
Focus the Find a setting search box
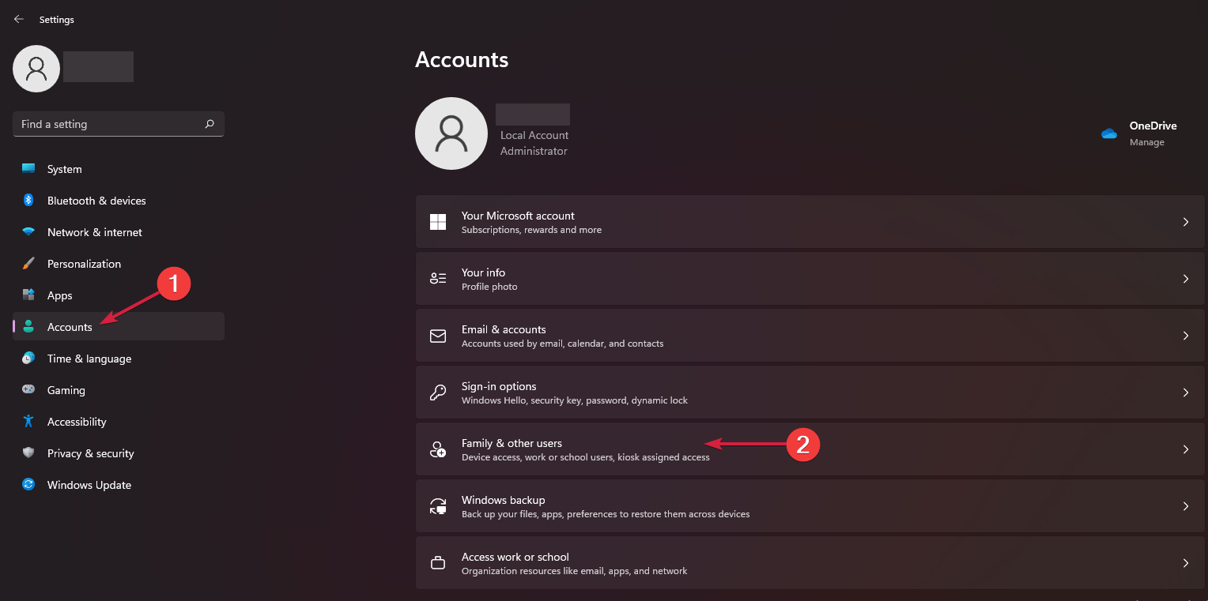click(x=119, y=124)
